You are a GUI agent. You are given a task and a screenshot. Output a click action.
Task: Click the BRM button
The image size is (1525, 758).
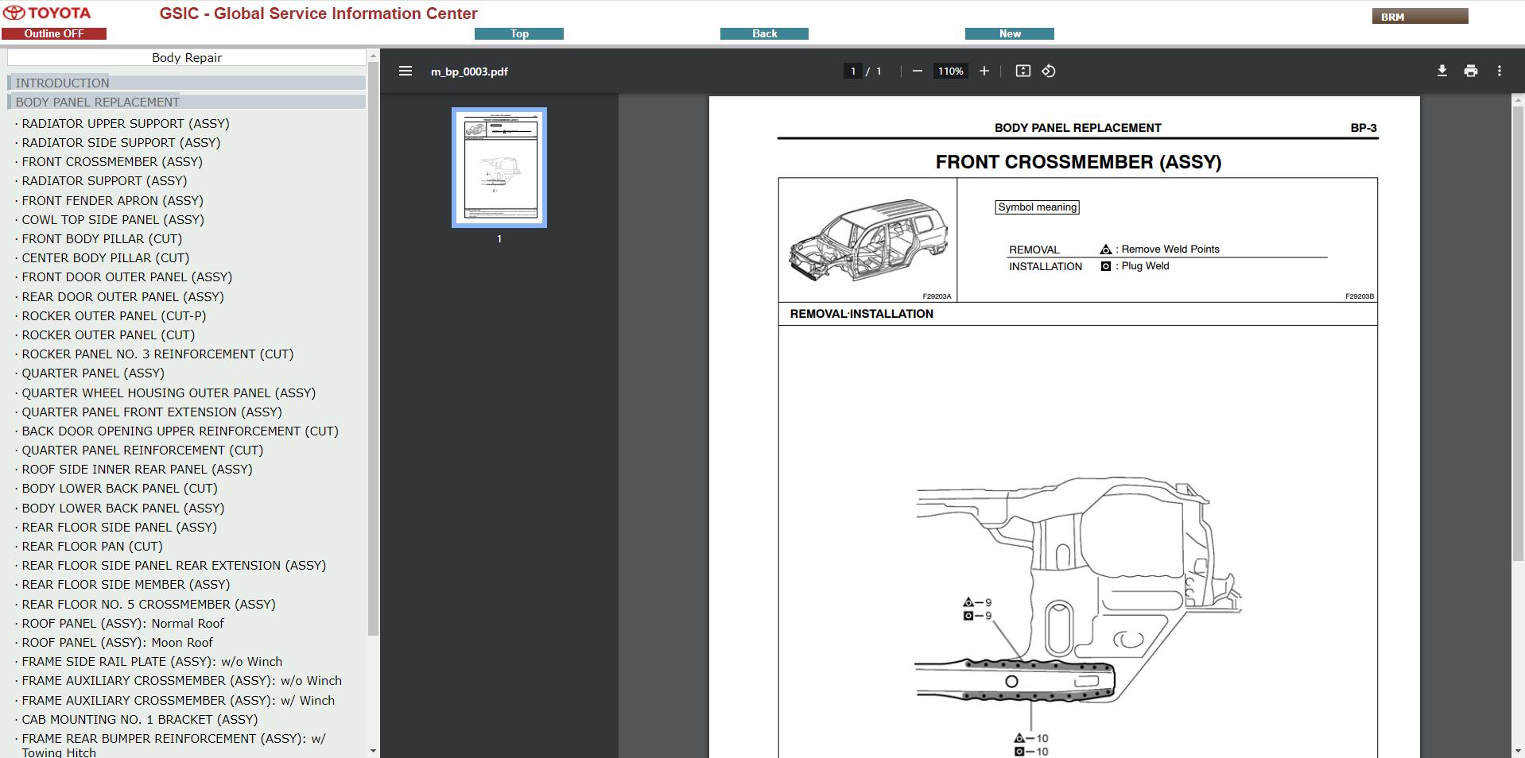click(1420, 17)
